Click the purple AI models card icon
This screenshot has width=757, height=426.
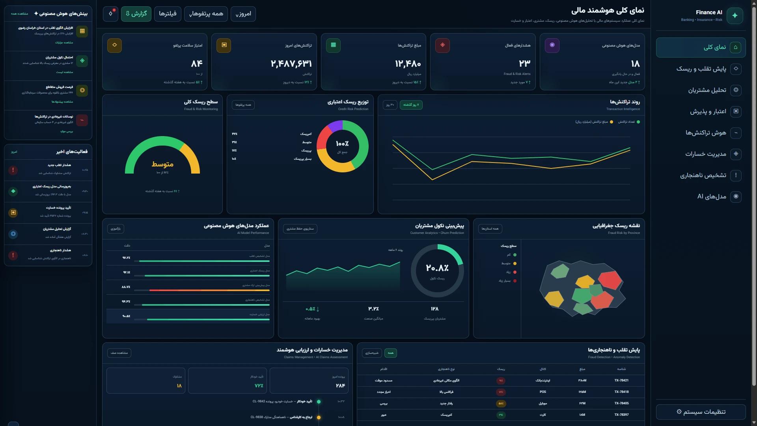pyautogui.click(x=552, y=45)
